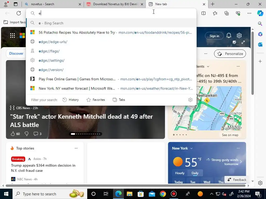Viewport: 266px width, 199px height.
Task: Click the Personalize button
Action: tap(230, 54)
